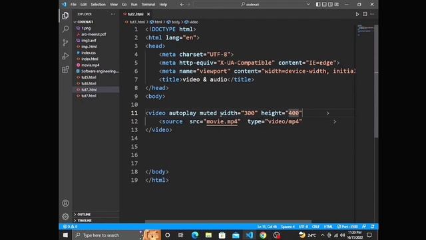
Task: Open the Manage settings gear
Action: 65,217
